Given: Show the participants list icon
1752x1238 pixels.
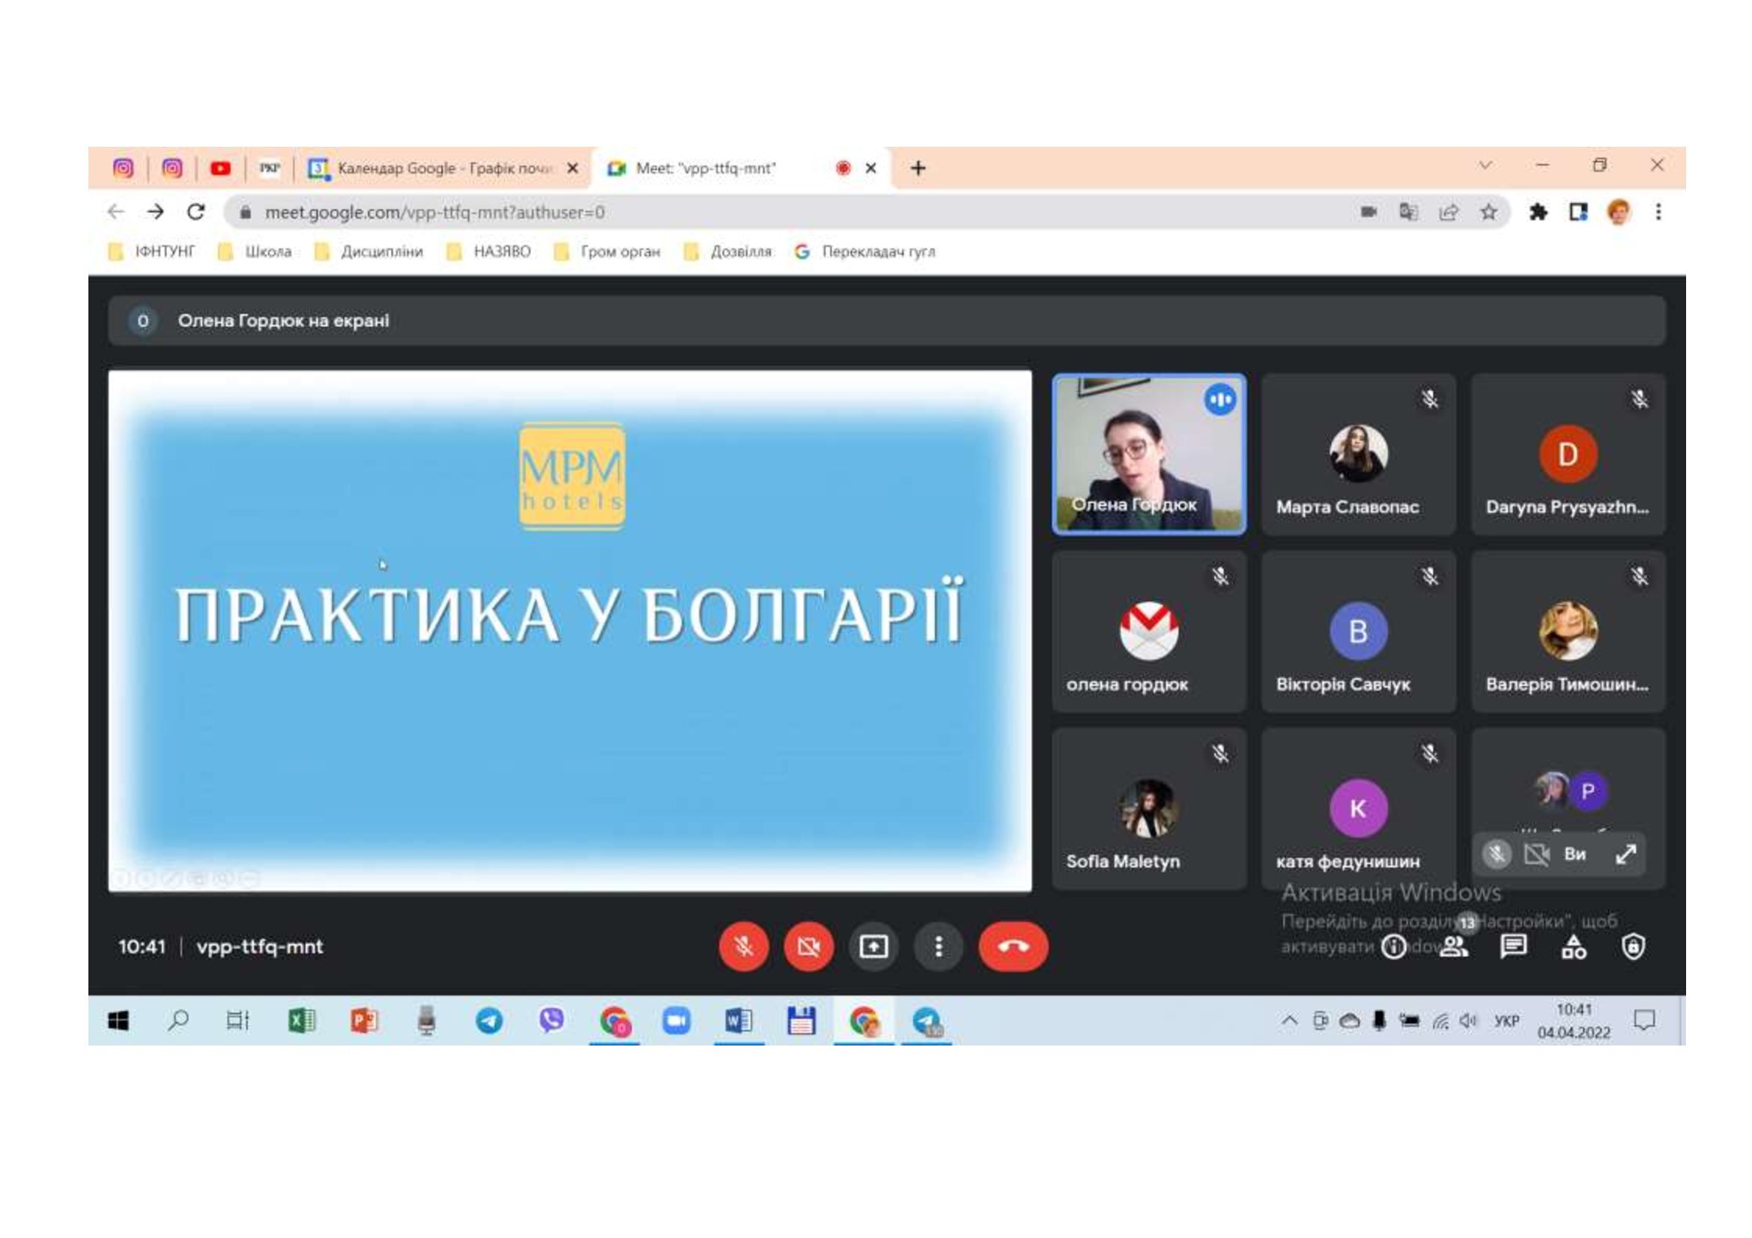Looking at the screenshot, I should (1454, 947).
